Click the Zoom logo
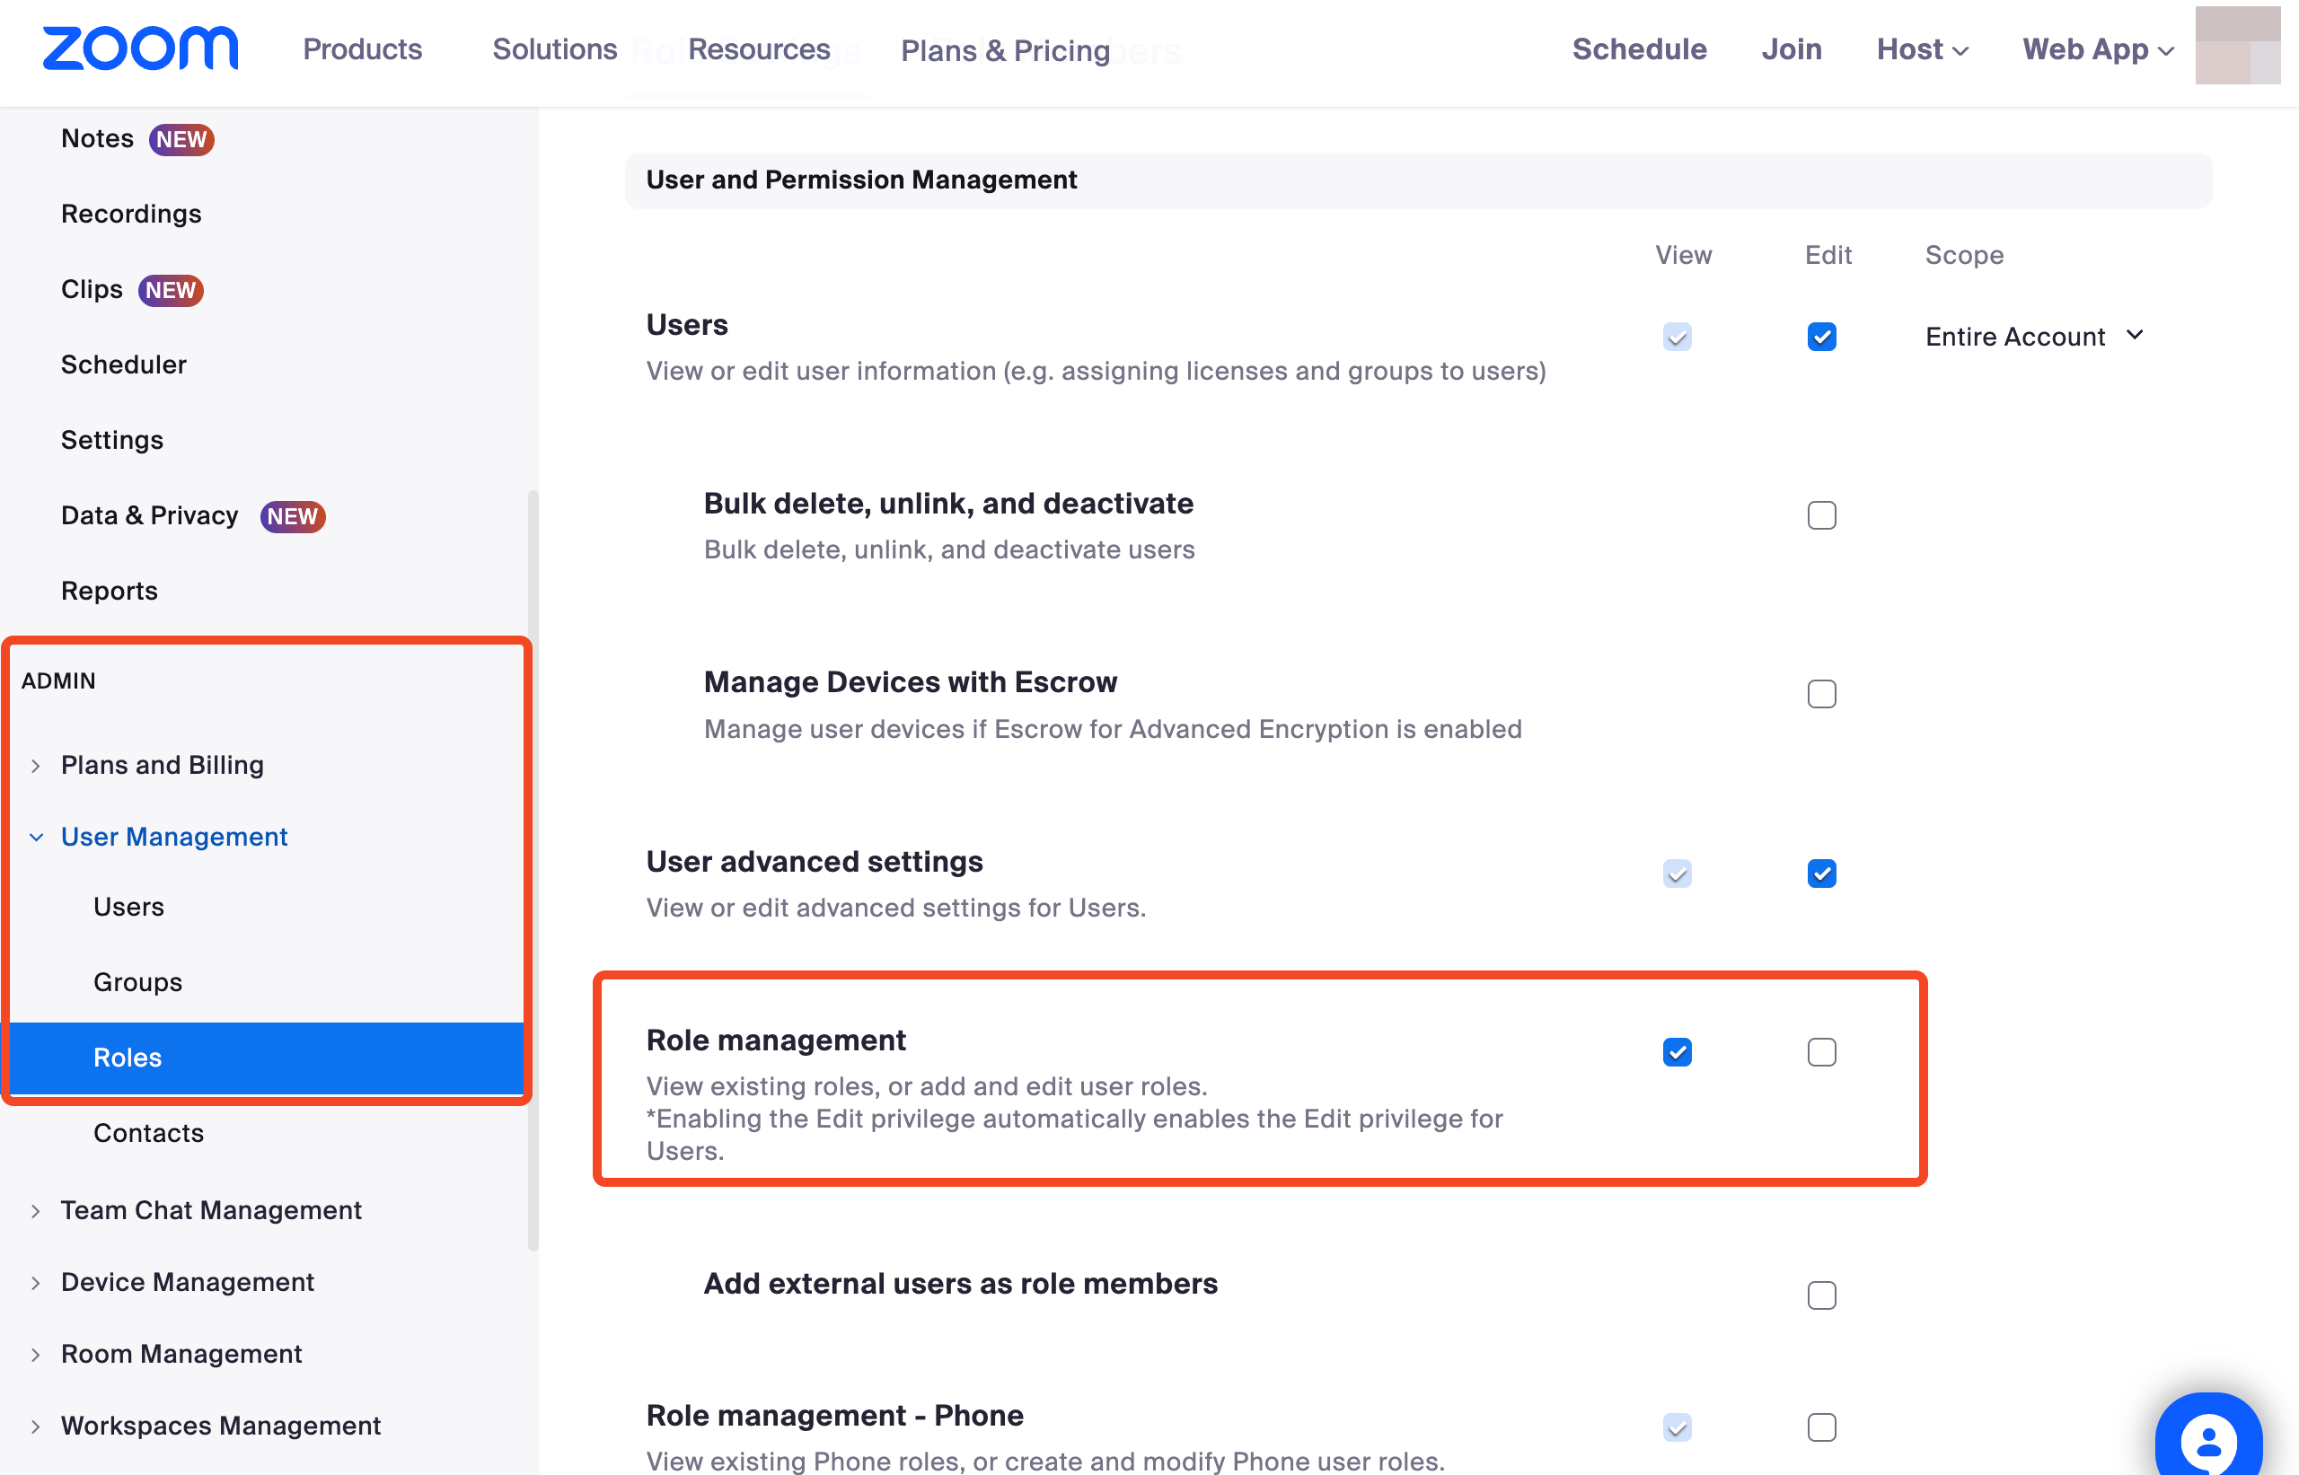The width and height of the screenshot is (2299, 1475). click(x=141, y=48)
